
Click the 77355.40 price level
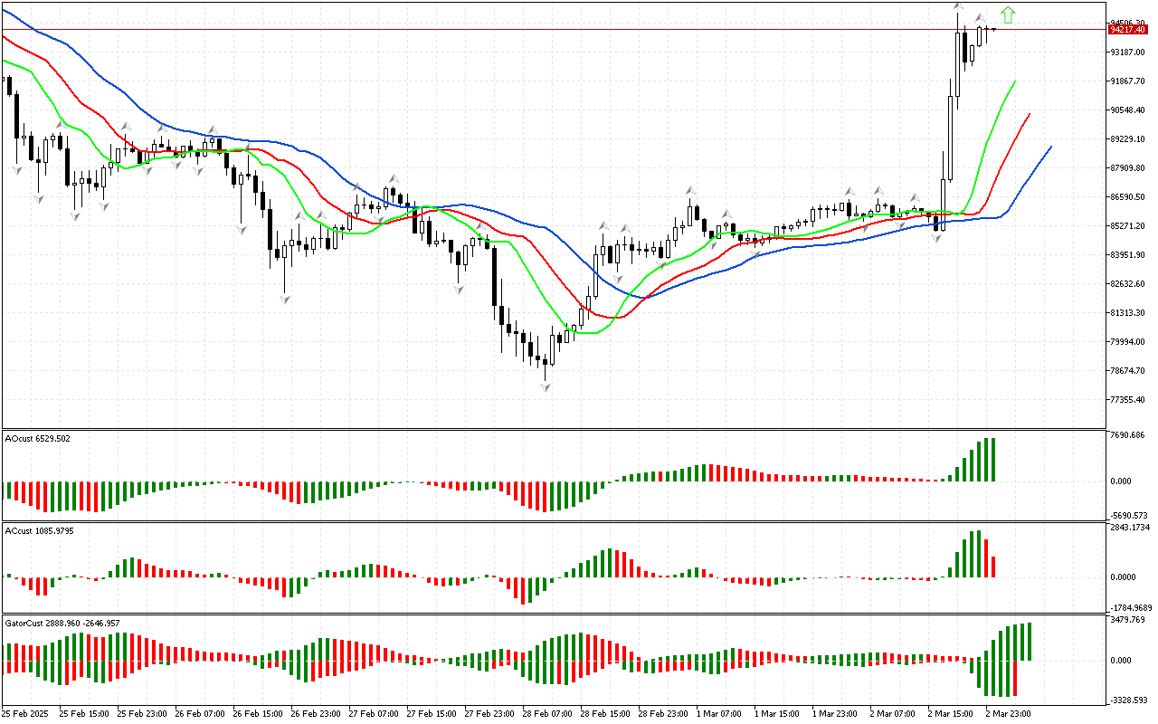(x=1127, y=400)
